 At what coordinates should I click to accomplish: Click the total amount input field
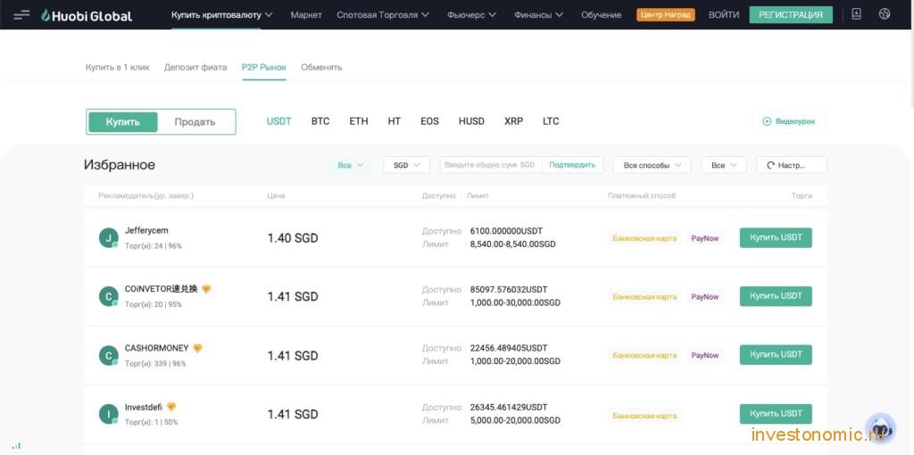click(491, 165)
